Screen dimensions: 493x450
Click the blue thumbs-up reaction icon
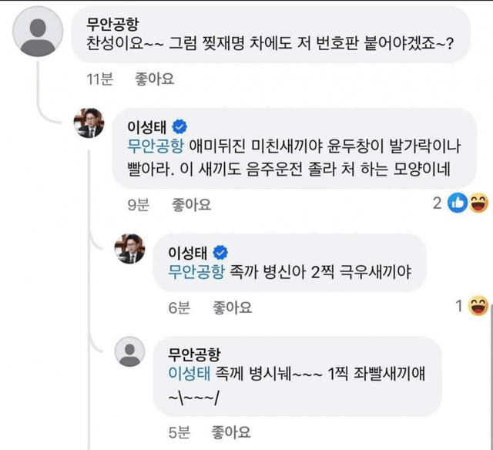pos(456,203)
